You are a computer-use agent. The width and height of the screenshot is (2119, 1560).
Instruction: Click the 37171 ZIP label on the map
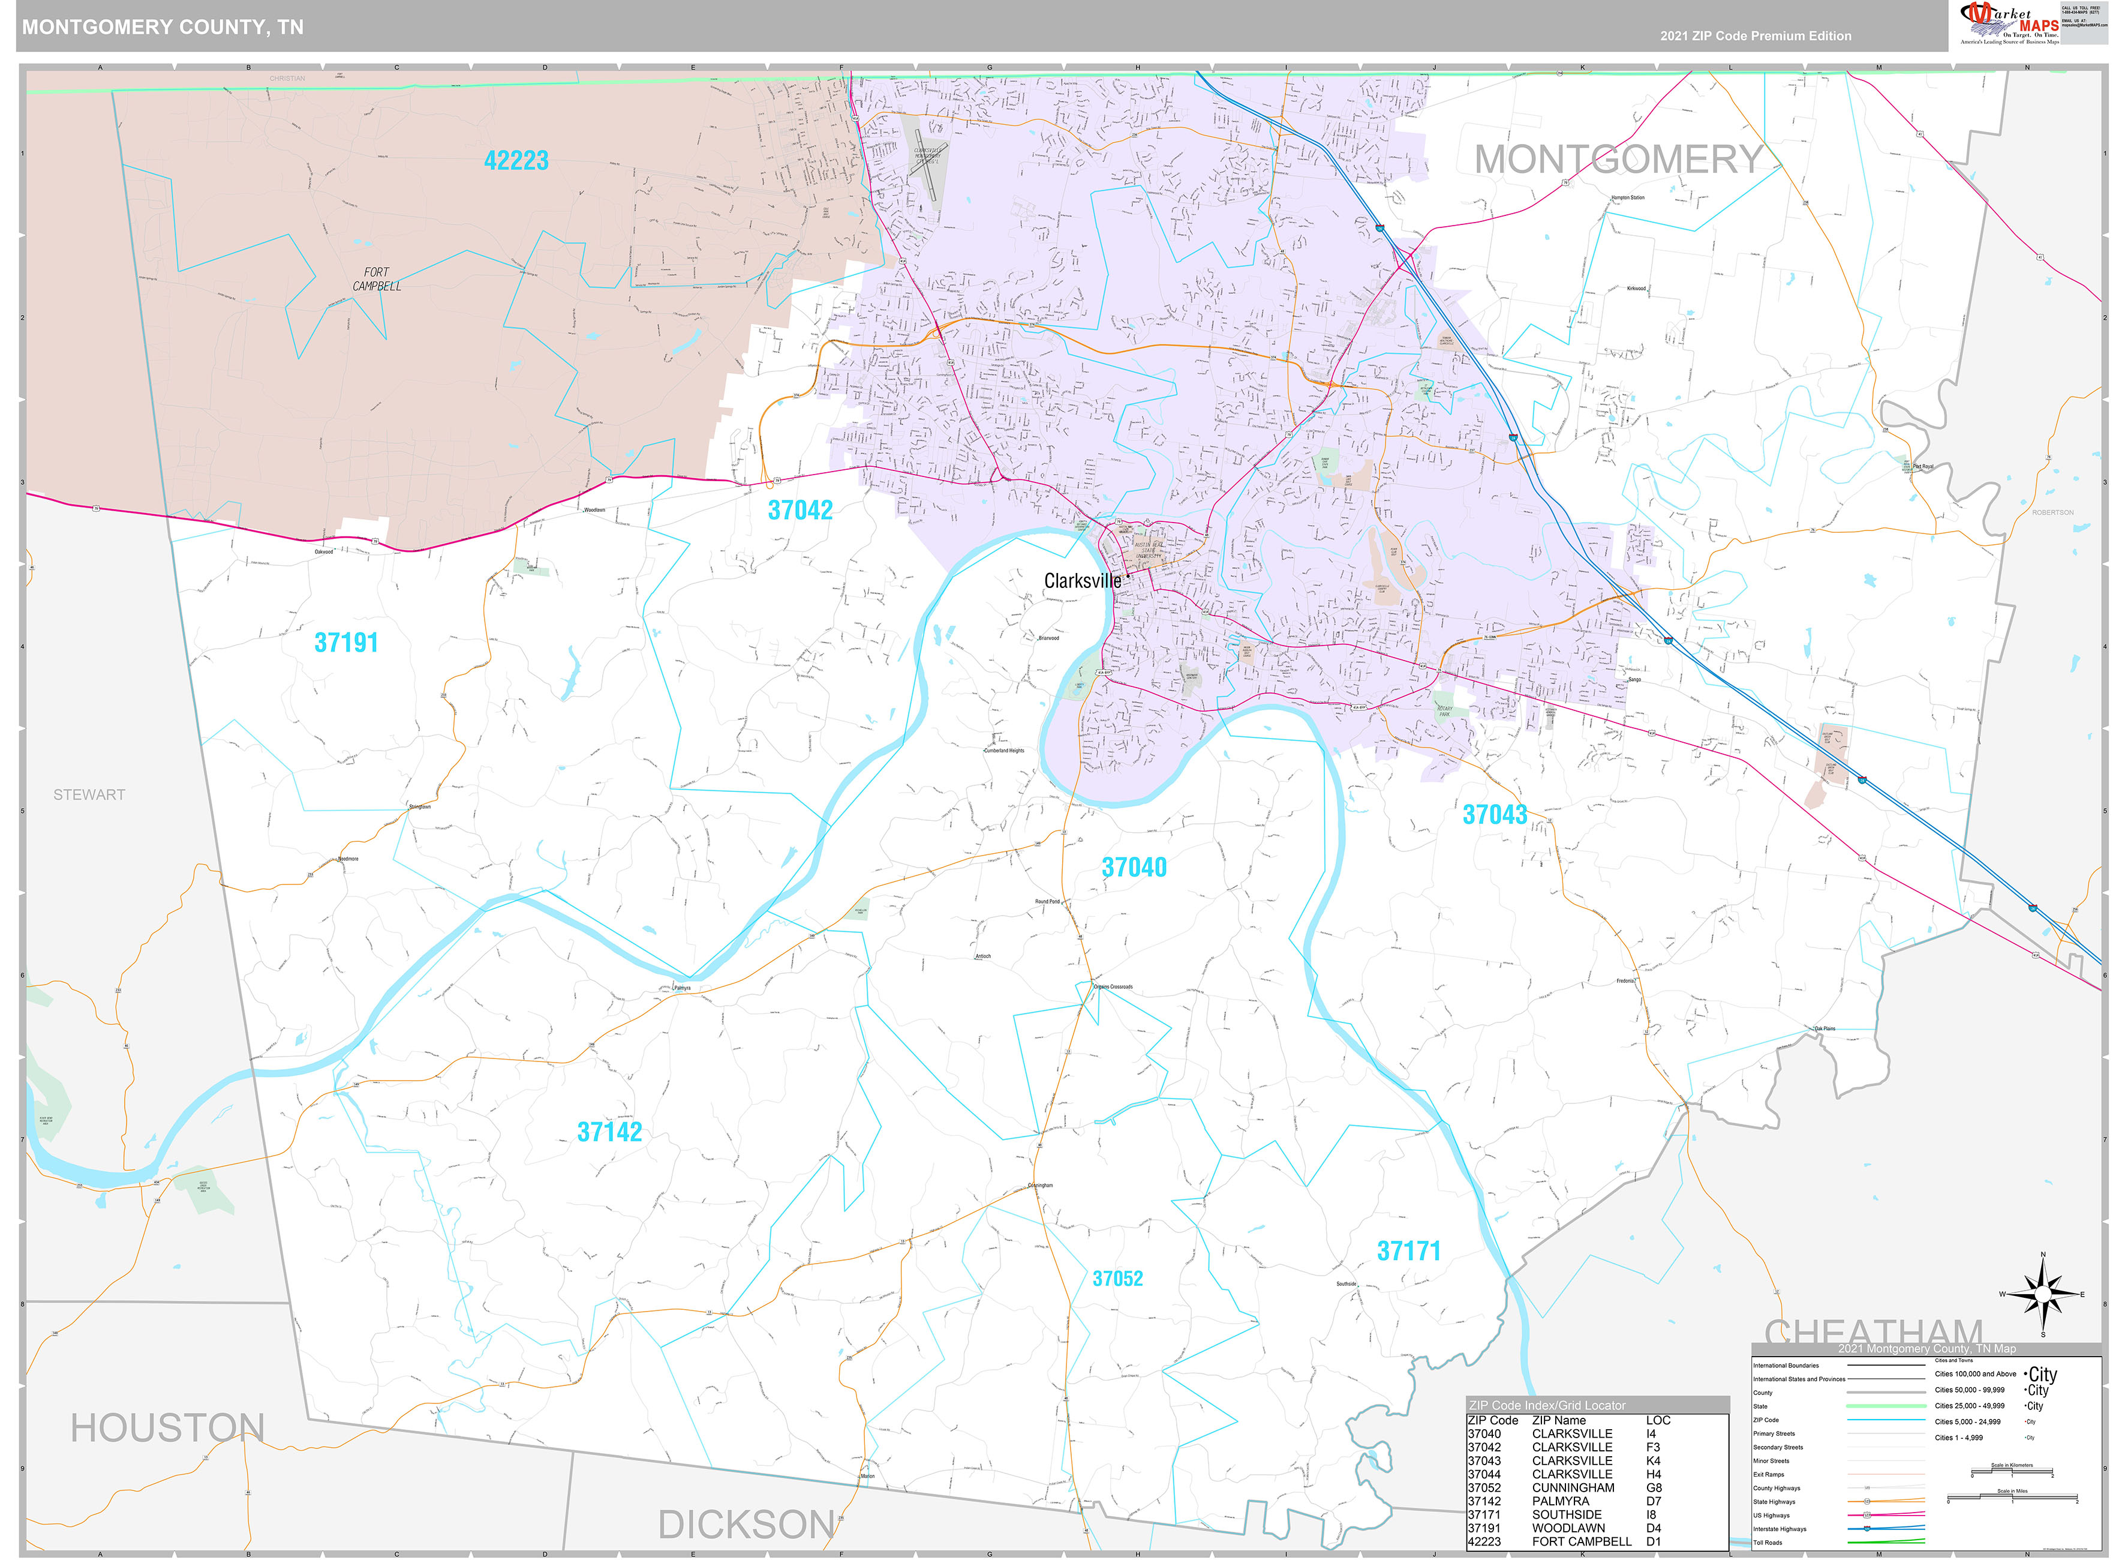[x=1408, y=1251]
